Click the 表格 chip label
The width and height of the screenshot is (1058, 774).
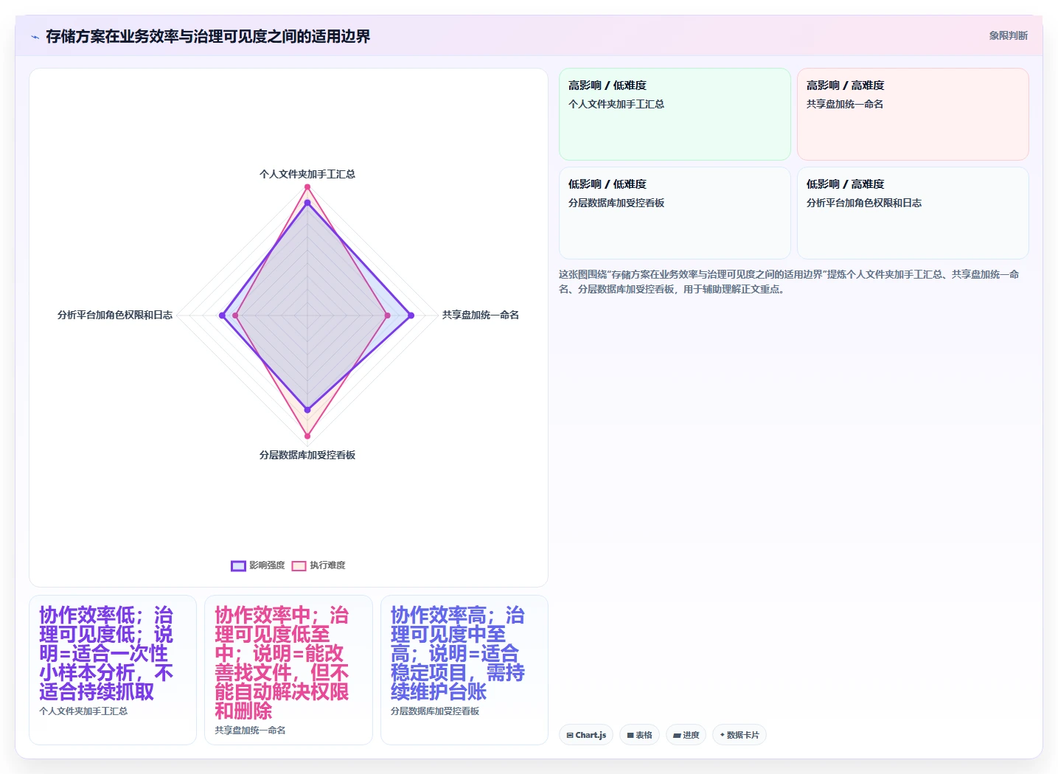coord(644,735)
